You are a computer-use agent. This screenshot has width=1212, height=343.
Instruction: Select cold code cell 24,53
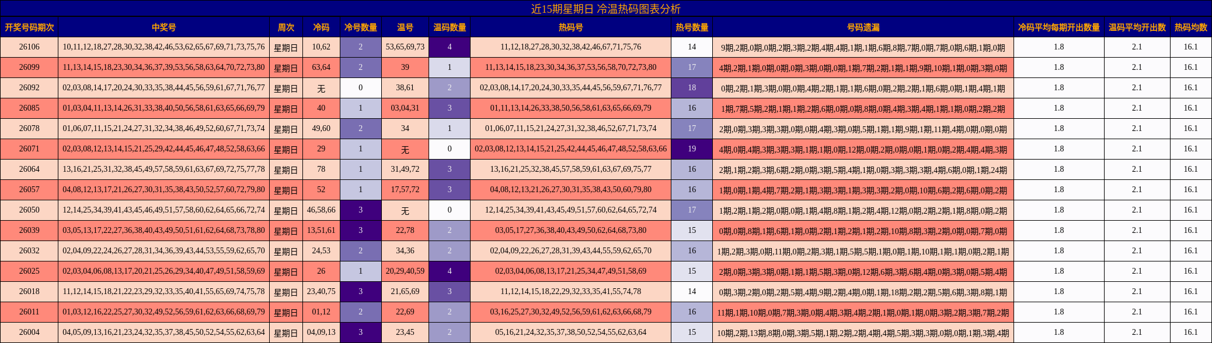[x=321, y=251]
